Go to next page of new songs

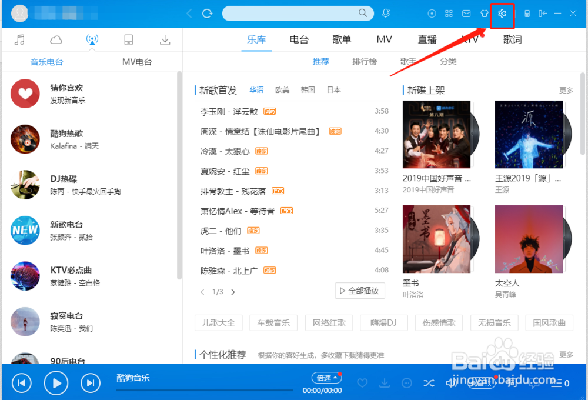pos(233,292)
